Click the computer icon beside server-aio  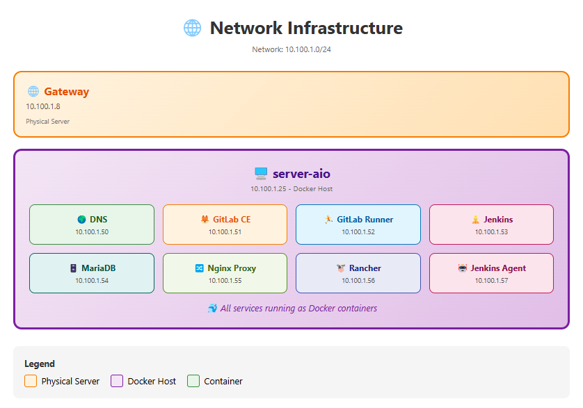point(261,174)
